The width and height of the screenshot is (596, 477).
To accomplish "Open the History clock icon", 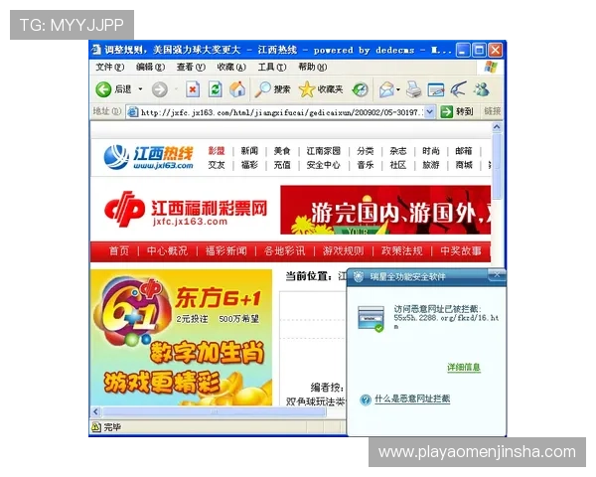I will point(360,89).
